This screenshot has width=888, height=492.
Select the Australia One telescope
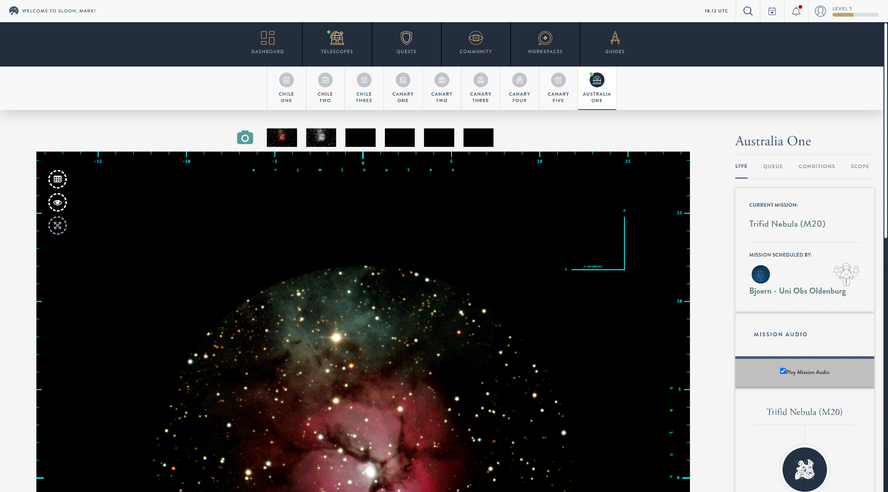click(x=597, y=88)
